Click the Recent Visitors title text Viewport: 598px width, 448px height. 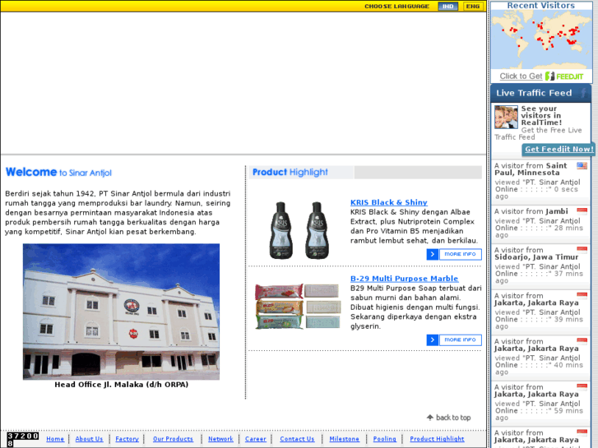click(x=540, y=5)
